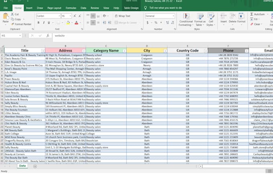
Task: Select cell 'Cosmetics store' in Category column
Action: coord(106,65)
